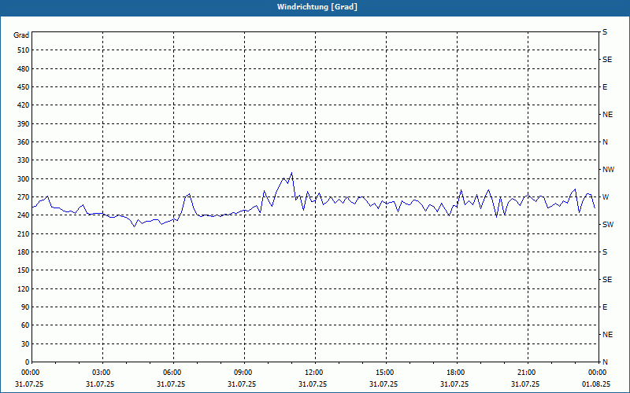Click the 00:00 label above 01.08.25

[x=598, y=373]
